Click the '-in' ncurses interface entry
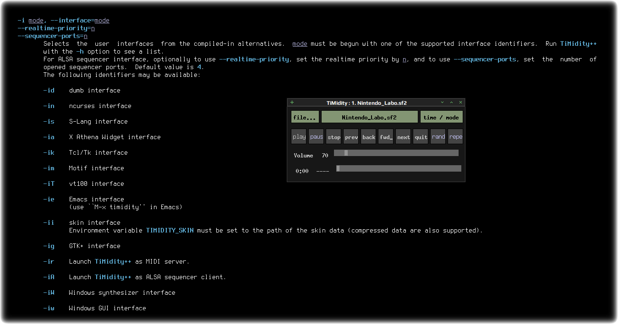Screen dimensions: 618x324 point(88,106)
